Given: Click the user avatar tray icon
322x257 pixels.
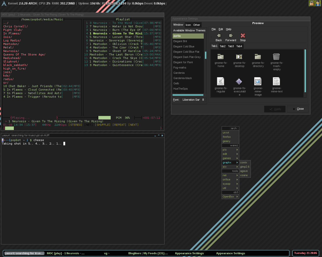Looking at the screenshot, I should click(318, 3).
